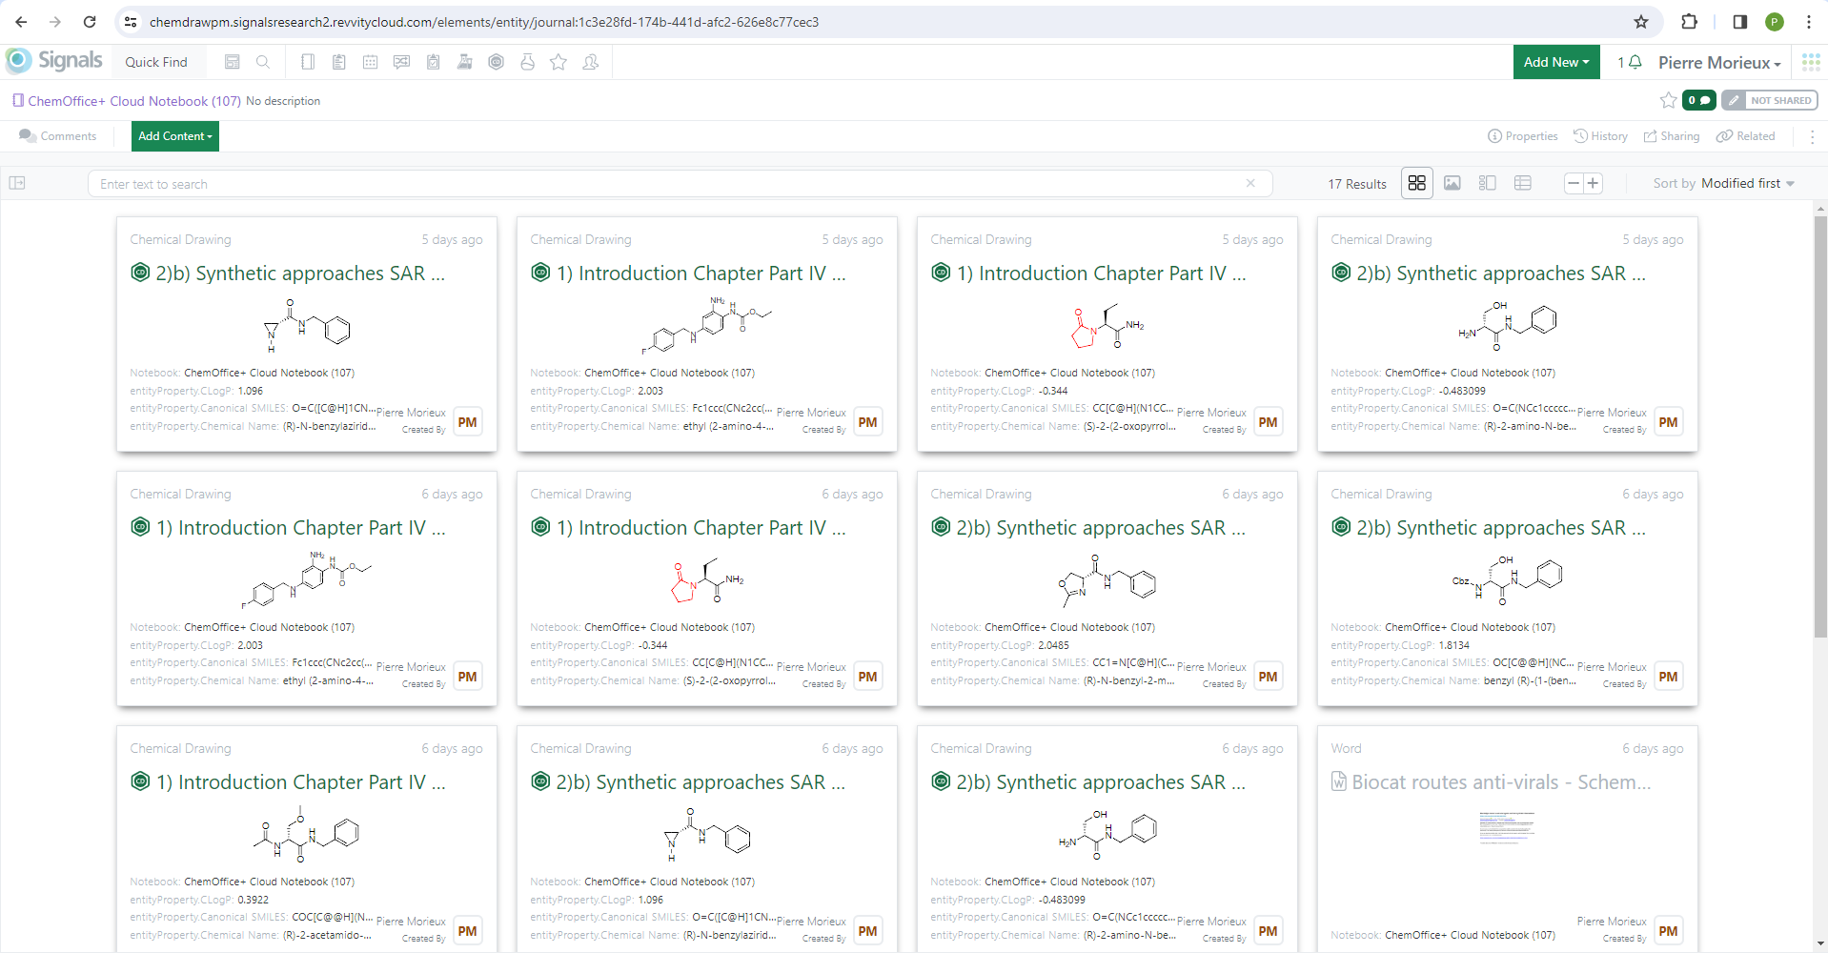Open Sharing settings for the notebook

coord(1671,136)
